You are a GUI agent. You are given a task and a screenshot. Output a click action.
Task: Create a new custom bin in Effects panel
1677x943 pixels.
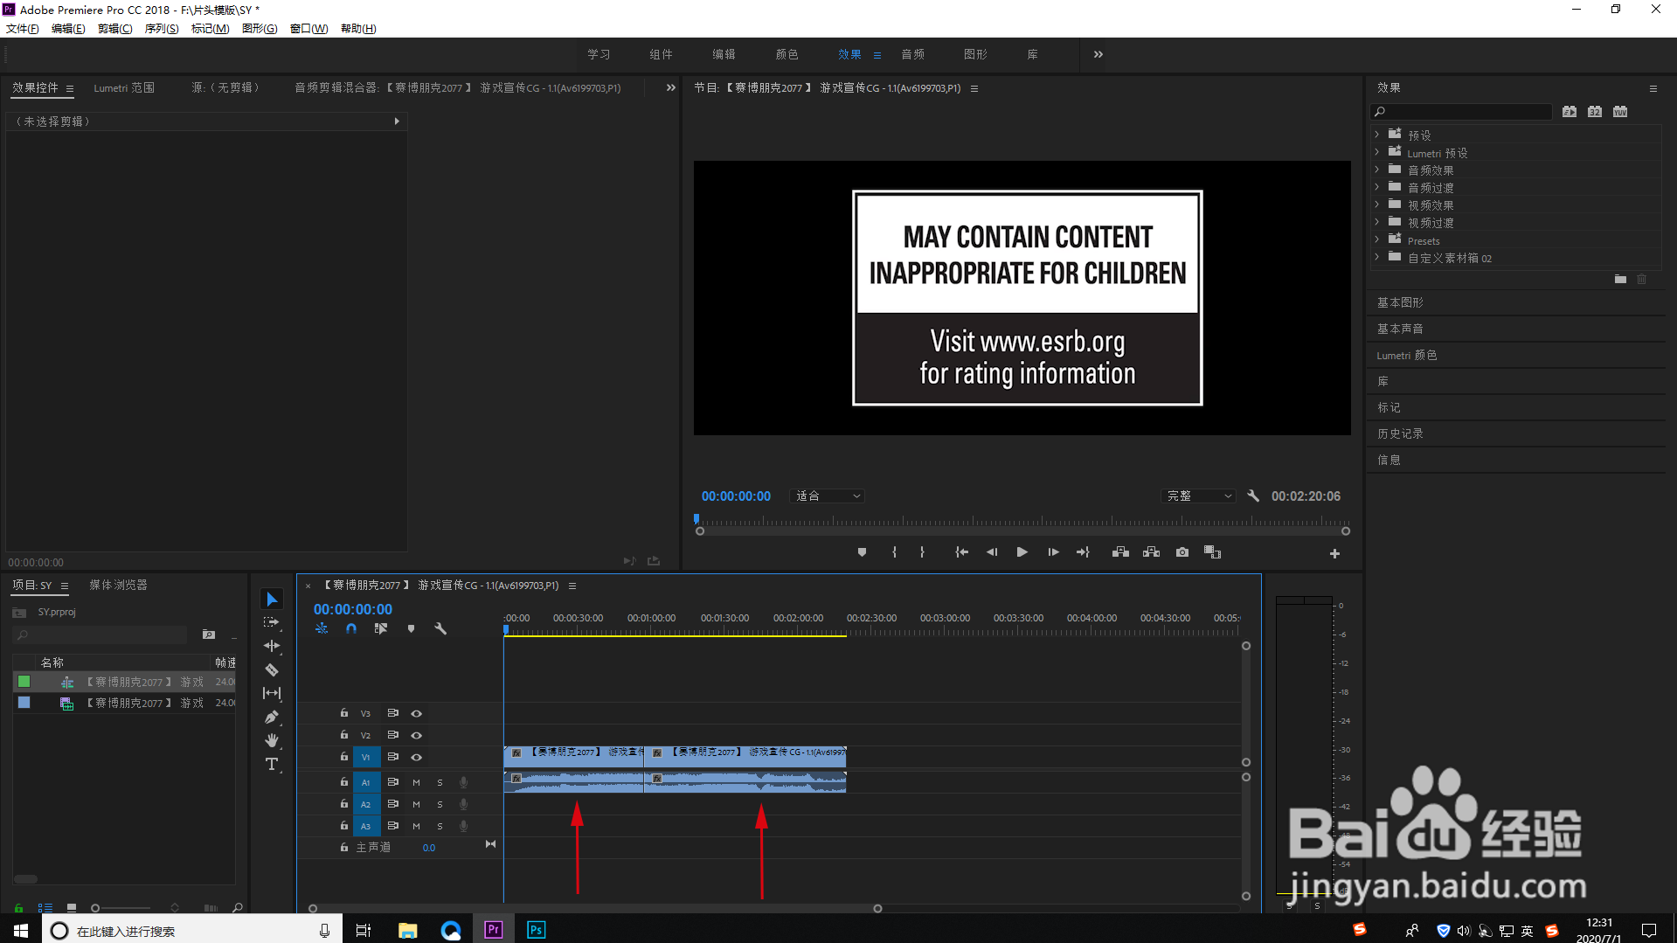1620,279
